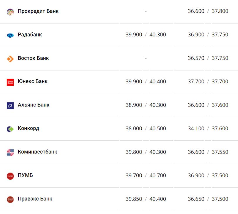Open the Коминвестбанк name link
The width and height of the screenshot is (238, 214).
click(x=37, y=152)
